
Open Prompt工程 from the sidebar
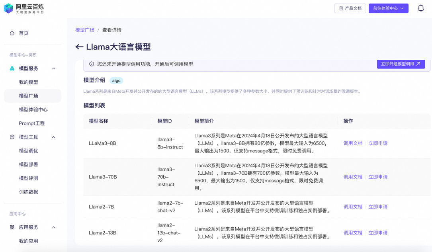click(32, 123)
